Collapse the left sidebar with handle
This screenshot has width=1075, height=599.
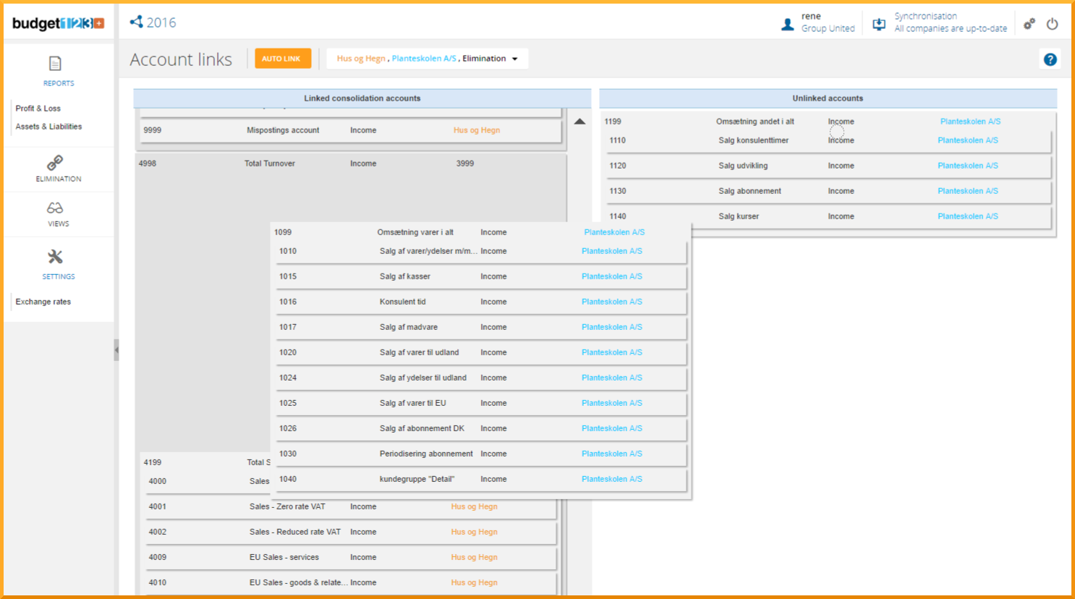pyautogui.click(x=116, y=350)
